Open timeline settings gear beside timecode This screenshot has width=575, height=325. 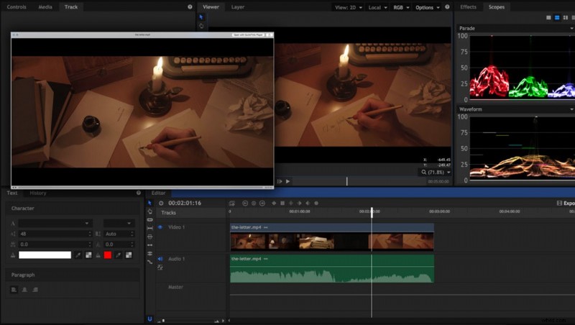(161, 203)
